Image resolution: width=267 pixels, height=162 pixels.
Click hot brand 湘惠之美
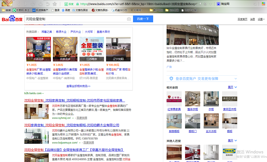47,32
